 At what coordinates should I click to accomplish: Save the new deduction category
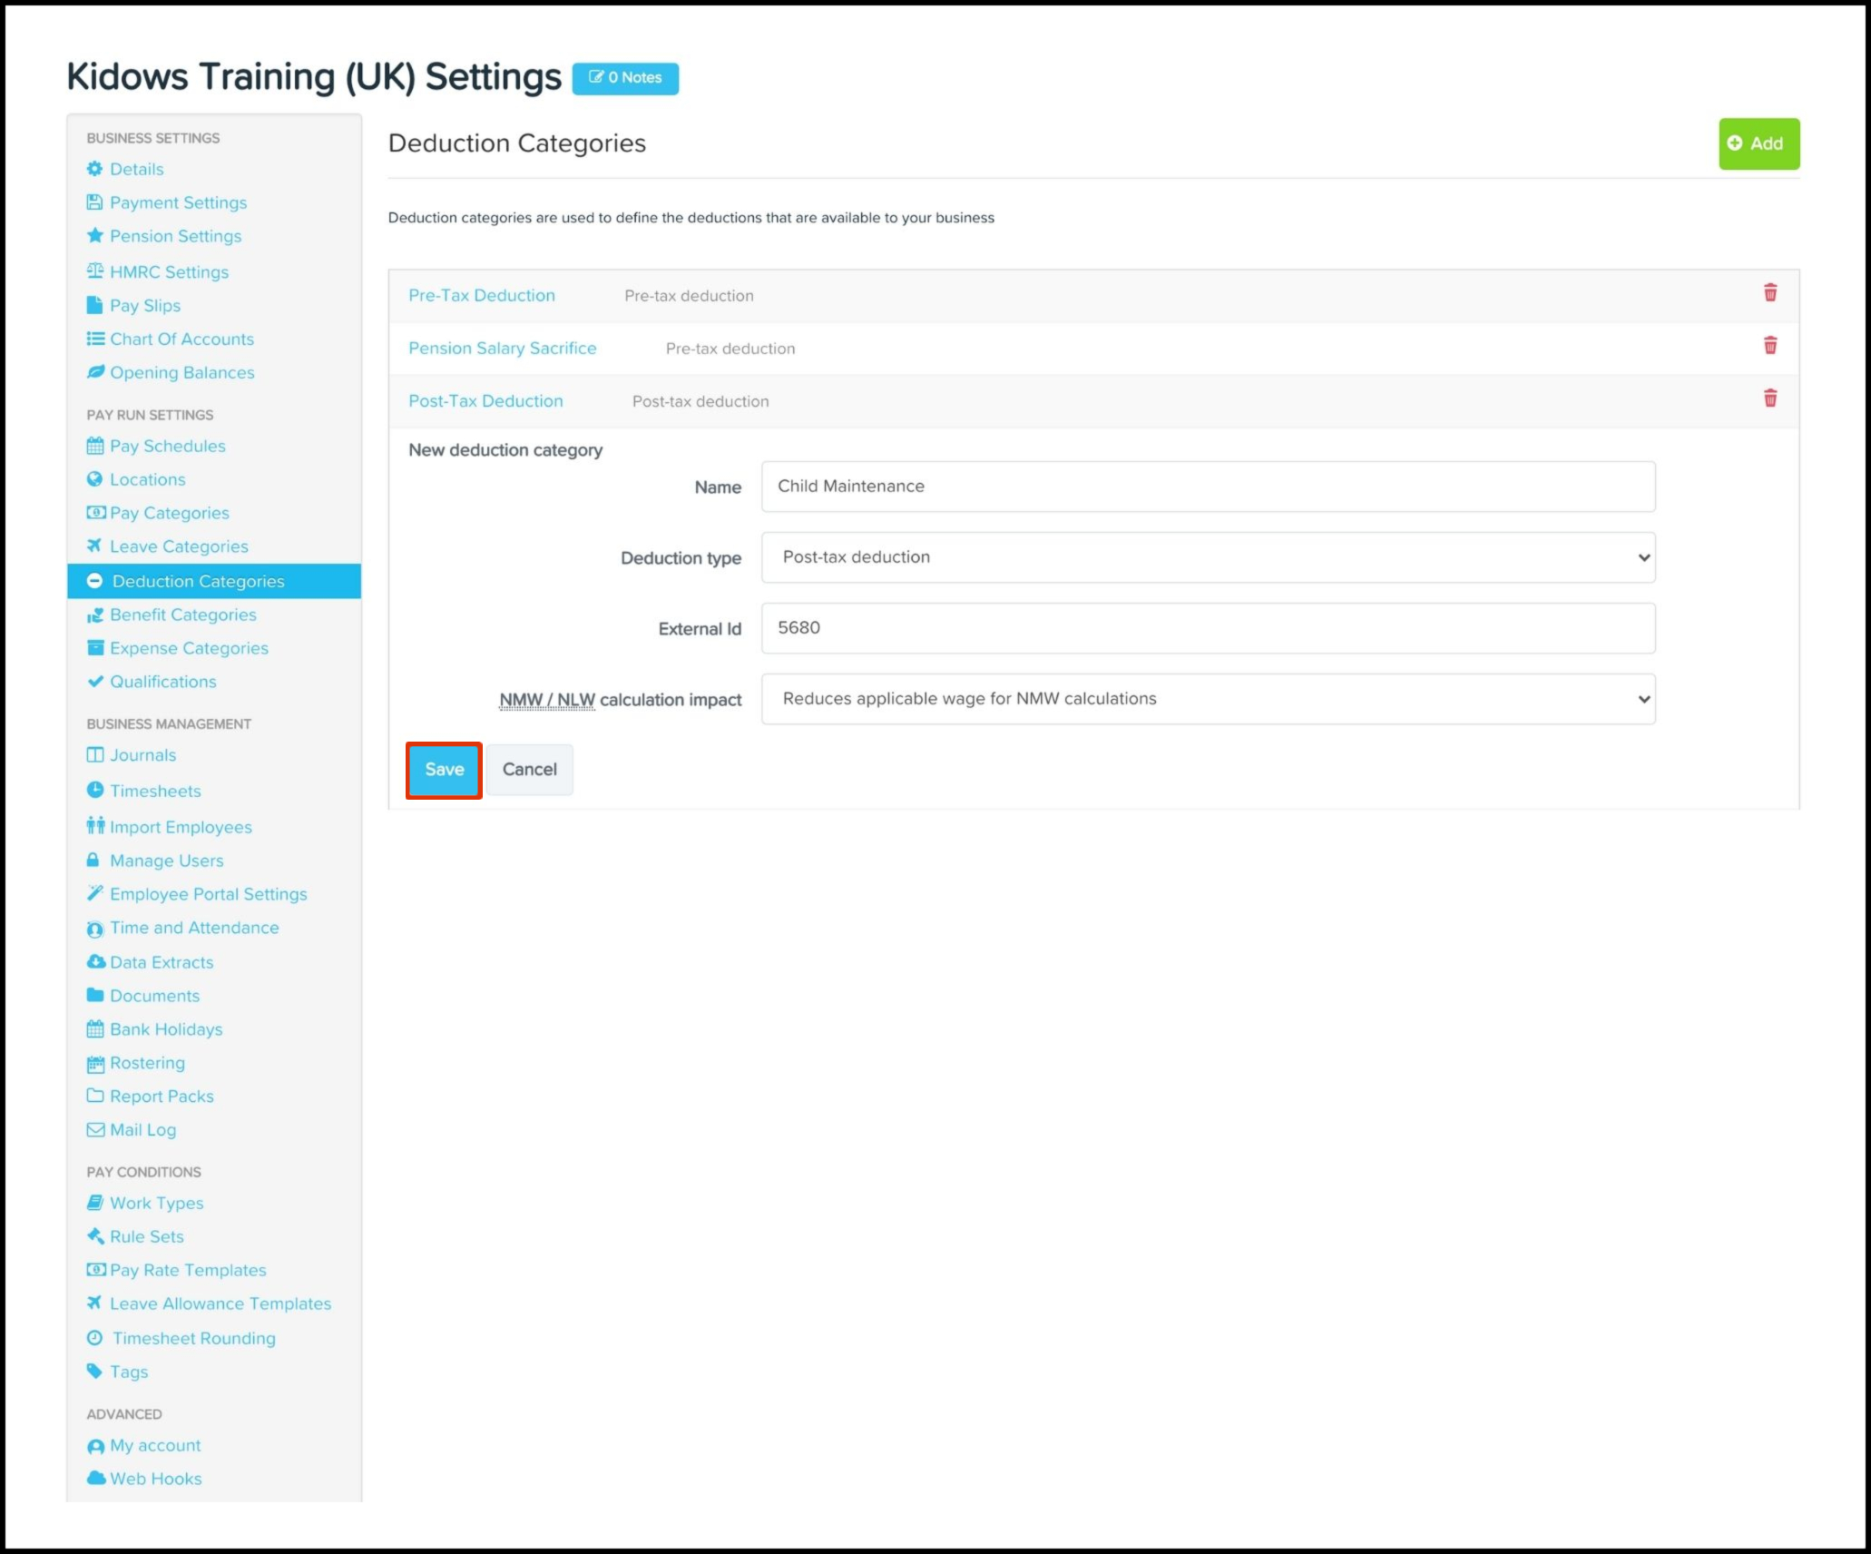tap(444, 770)
